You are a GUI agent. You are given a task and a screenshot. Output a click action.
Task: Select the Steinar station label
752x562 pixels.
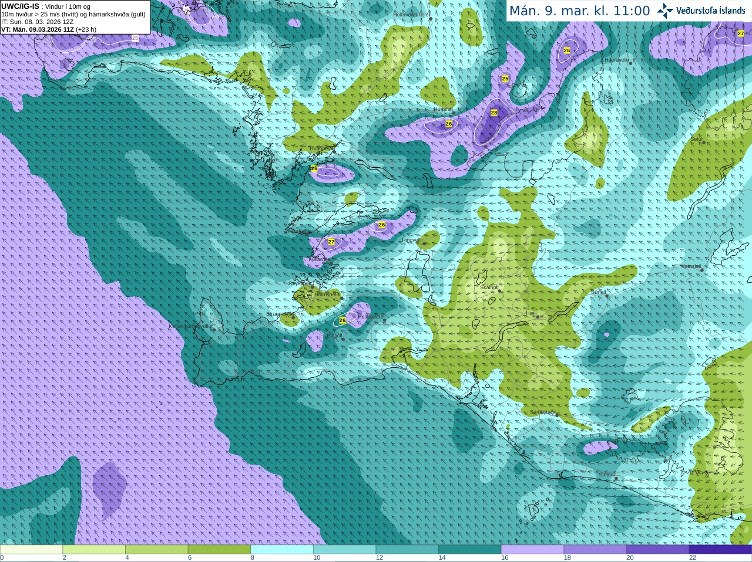(x=607, y=475)
